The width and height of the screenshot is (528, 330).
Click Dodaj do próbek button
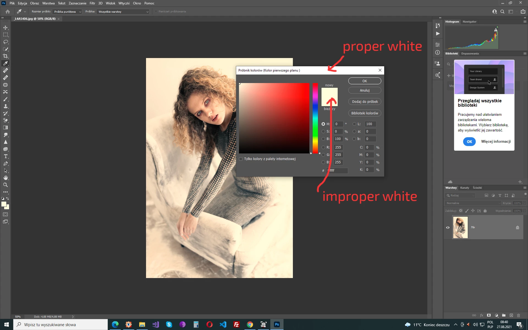(365, 102)
